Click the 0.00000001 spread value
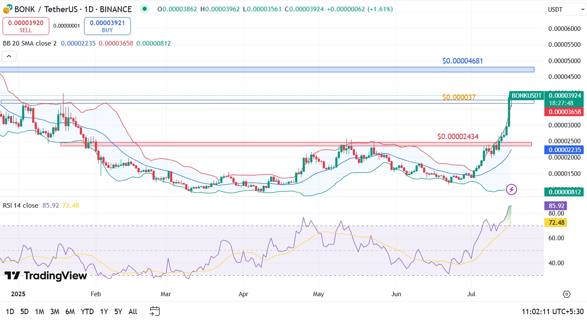This screenshot has width=587, height=320. [x=66, y=26]
